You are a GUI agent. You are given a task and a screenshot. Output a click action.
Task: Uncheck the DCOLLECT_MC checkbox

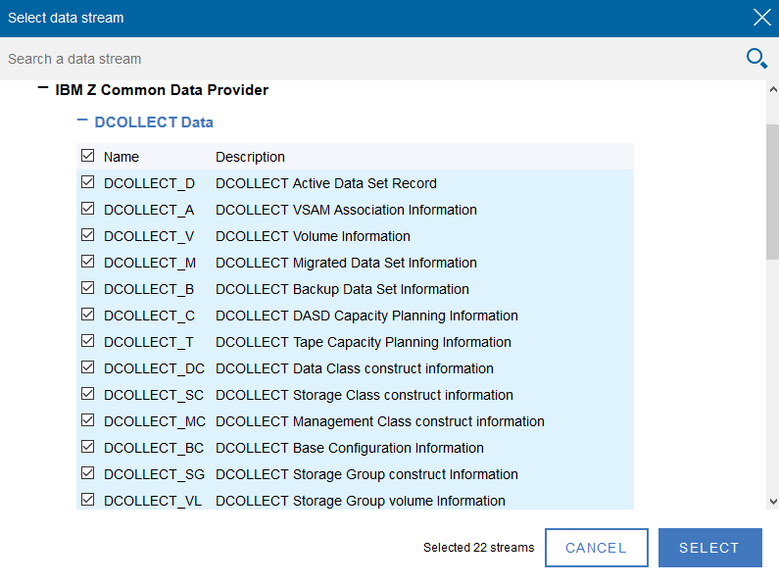point(87,420)
